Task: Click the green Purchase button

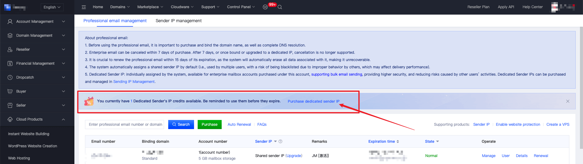Action: (210, 125)
